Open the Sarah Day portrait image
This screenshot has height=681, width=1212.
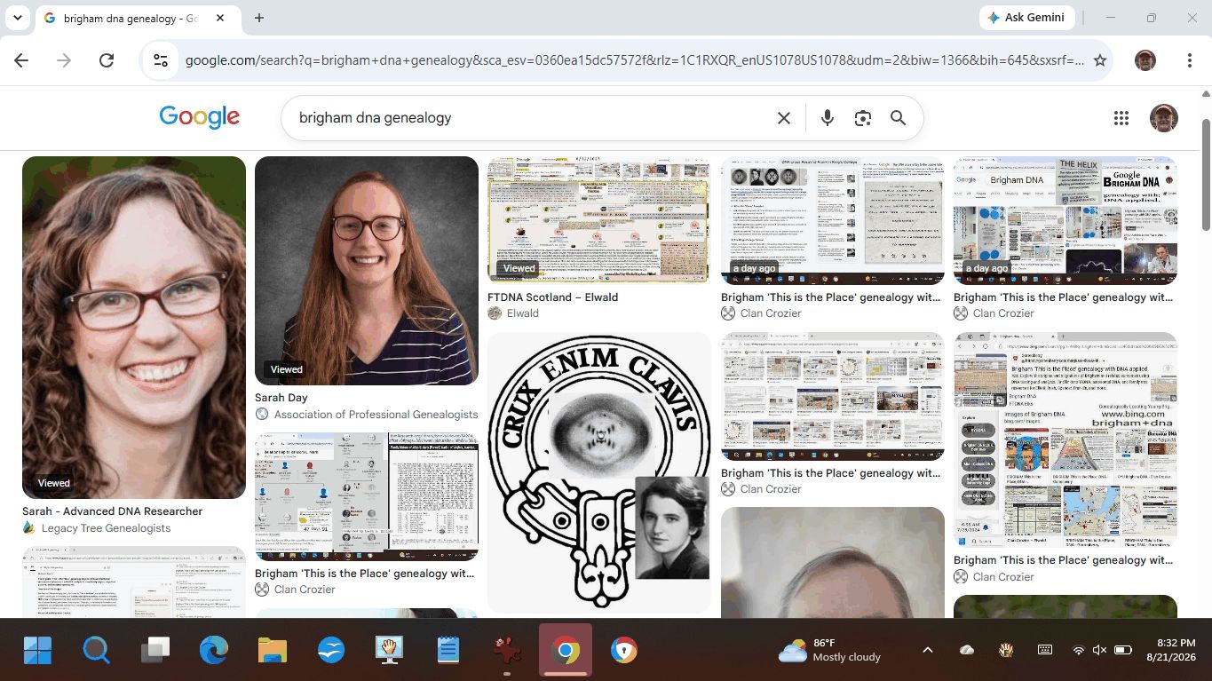(367, 271)
